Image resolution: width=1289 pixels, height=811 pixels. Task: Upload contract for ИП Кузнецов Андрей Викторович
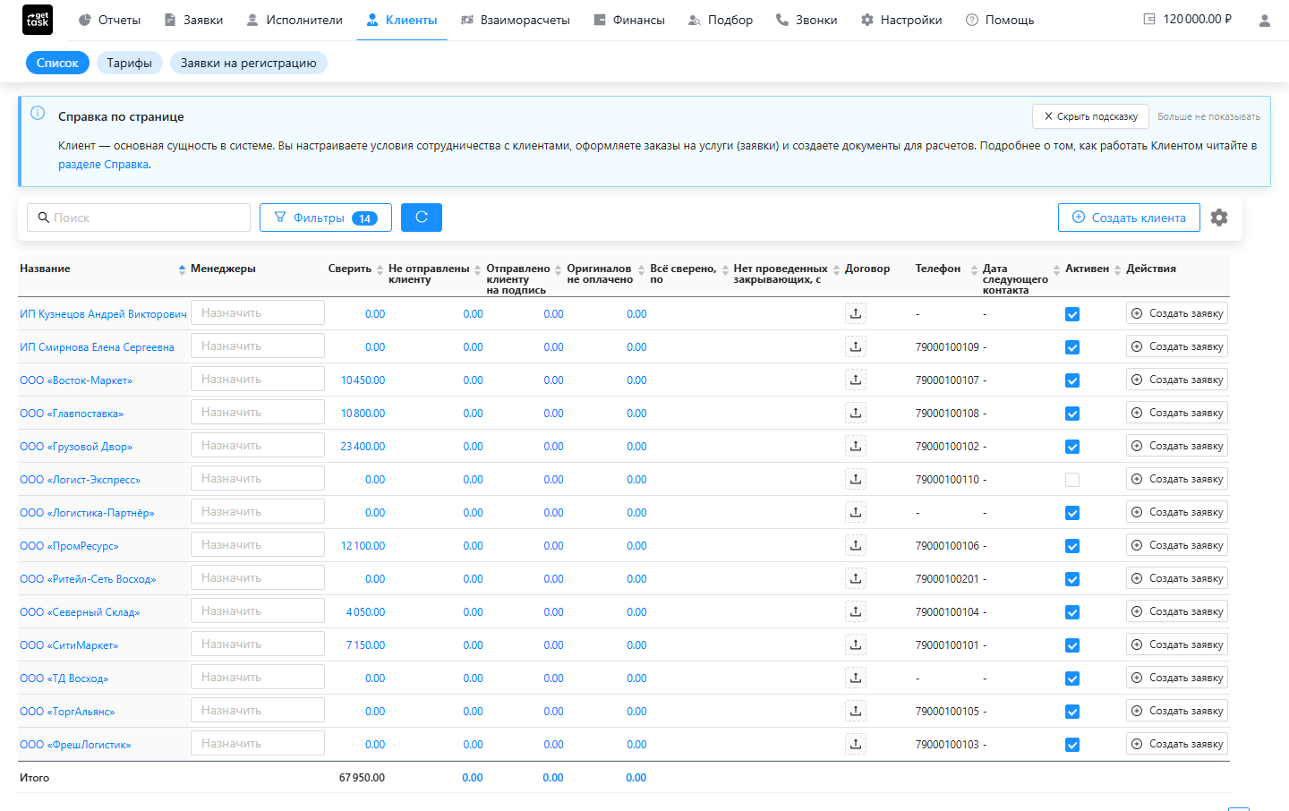click(856, 313)
